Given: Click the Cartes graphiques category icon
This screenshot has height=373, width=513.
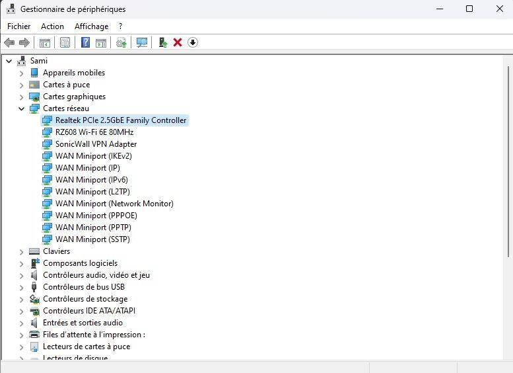Looking at the screenshot, I should click(34, 97).
